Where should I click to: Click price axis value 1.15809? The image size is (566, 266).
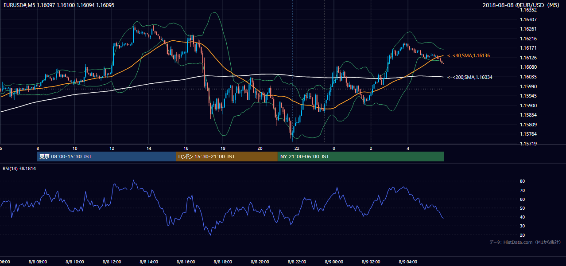pos(528,125)
